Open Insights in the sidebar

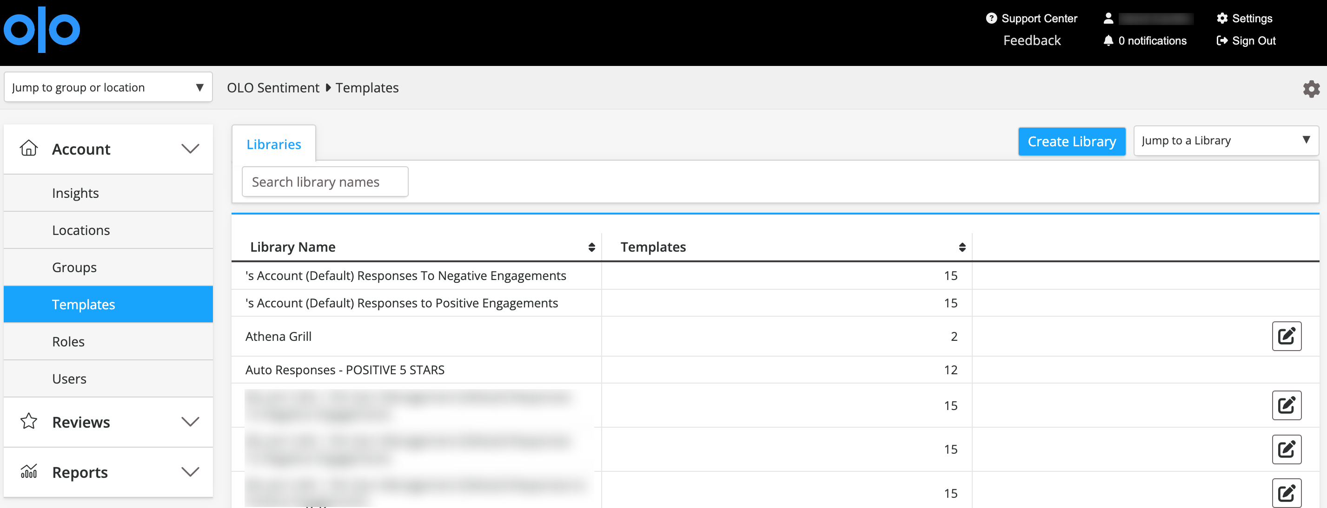coord(108,193)
